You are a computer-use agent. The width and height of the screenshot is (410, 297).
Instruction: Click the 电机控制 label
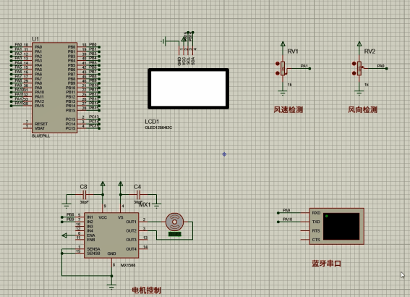click(x=146, y=290)
